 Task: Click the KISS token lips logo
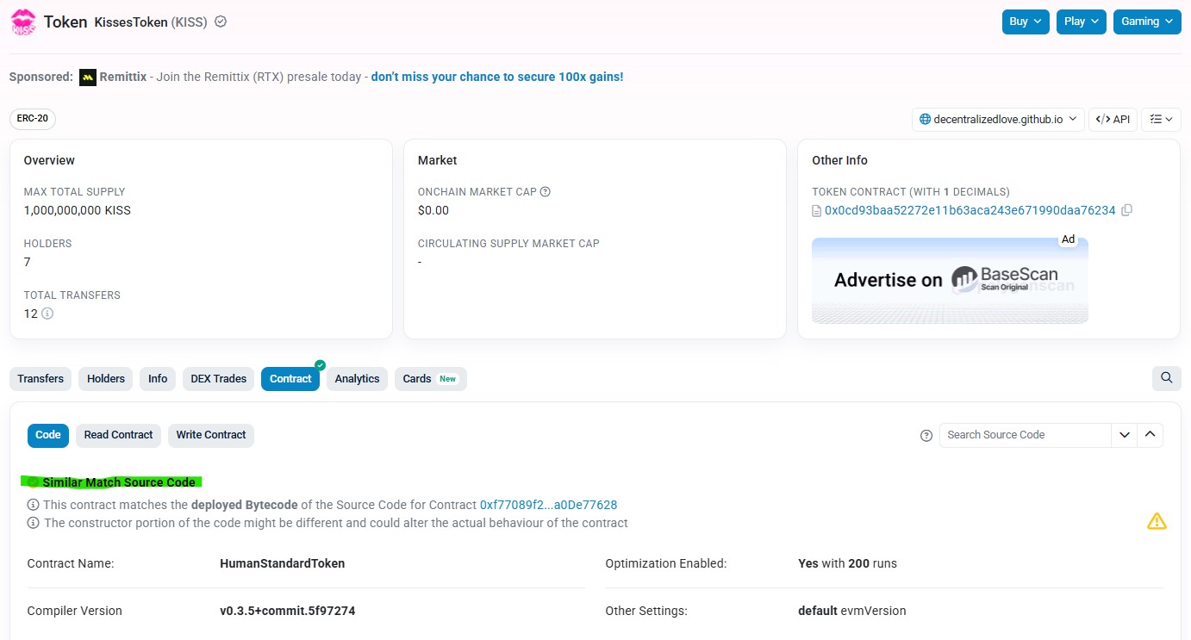click(x=23, y=22)
